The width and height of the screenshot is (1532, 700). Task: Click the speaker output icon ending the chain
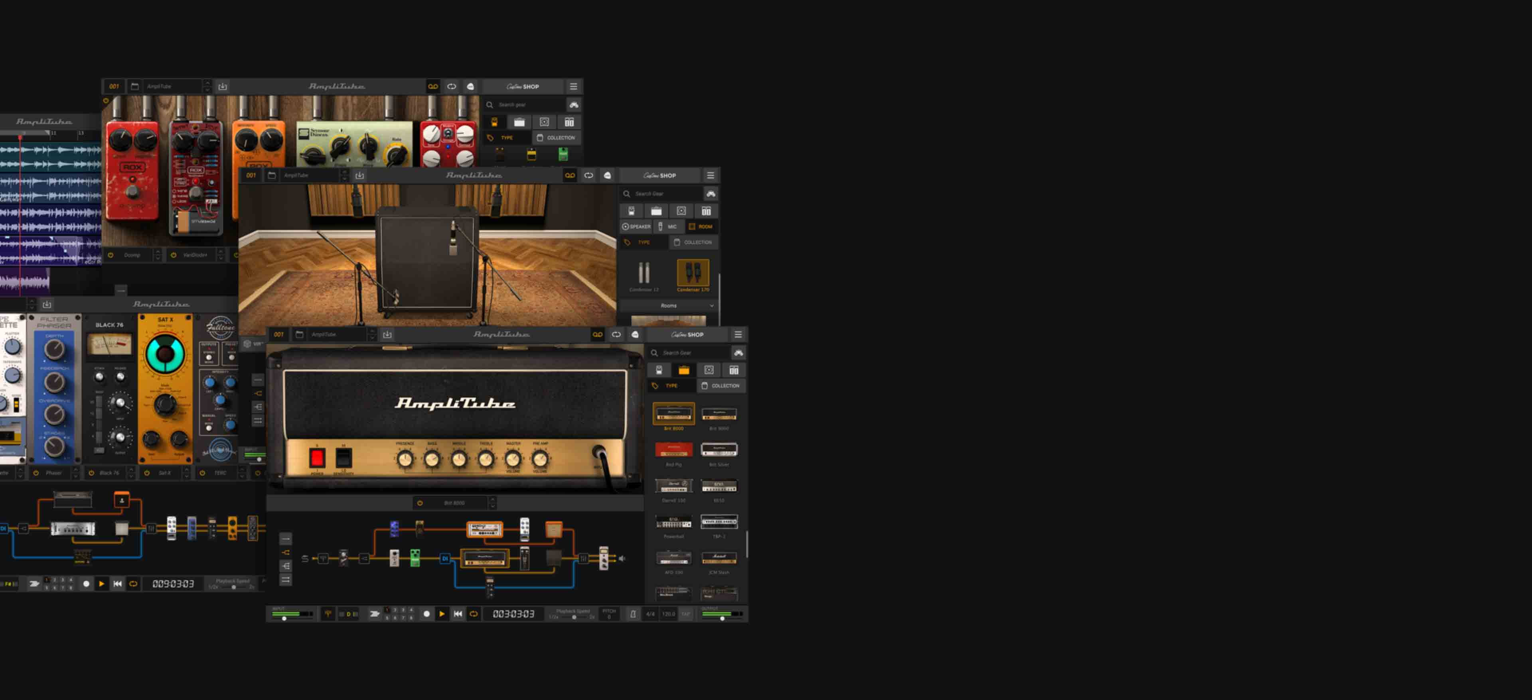click(x=622, y=558)
